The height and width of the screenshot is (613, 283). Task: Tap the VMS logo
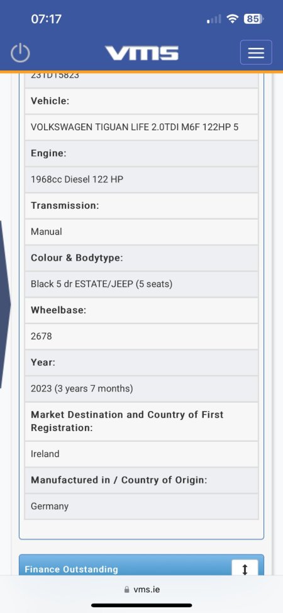(x=141, y=53)
